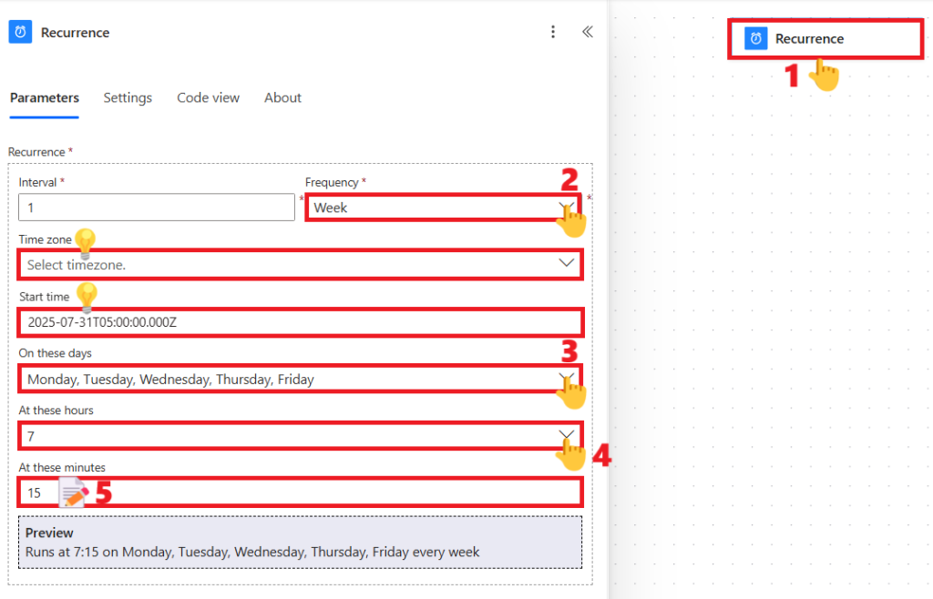The image size is (933, 599).
Task: Select the Recurrence trigger label on canvas
Action: pyautogui.click(x=809, y=39)
